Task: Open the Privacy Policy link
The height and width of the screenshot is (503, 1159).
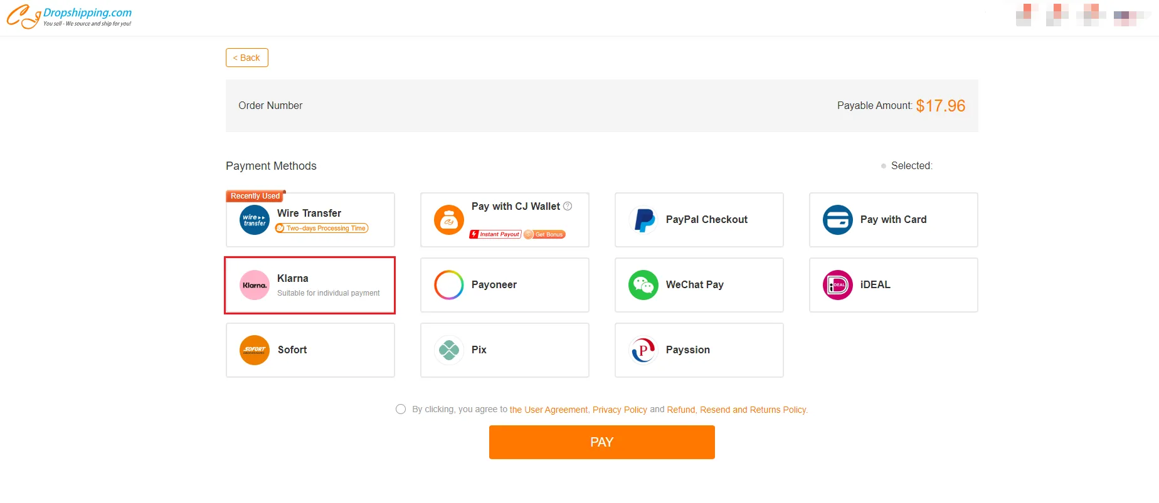Action: point(620,410)
